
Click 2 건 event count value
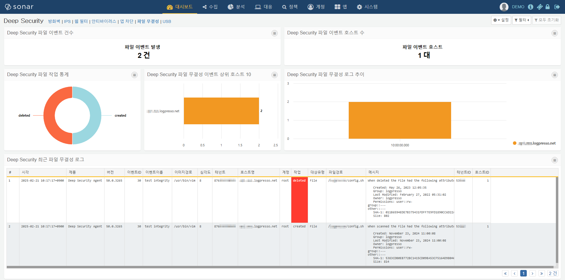(144, 55)
